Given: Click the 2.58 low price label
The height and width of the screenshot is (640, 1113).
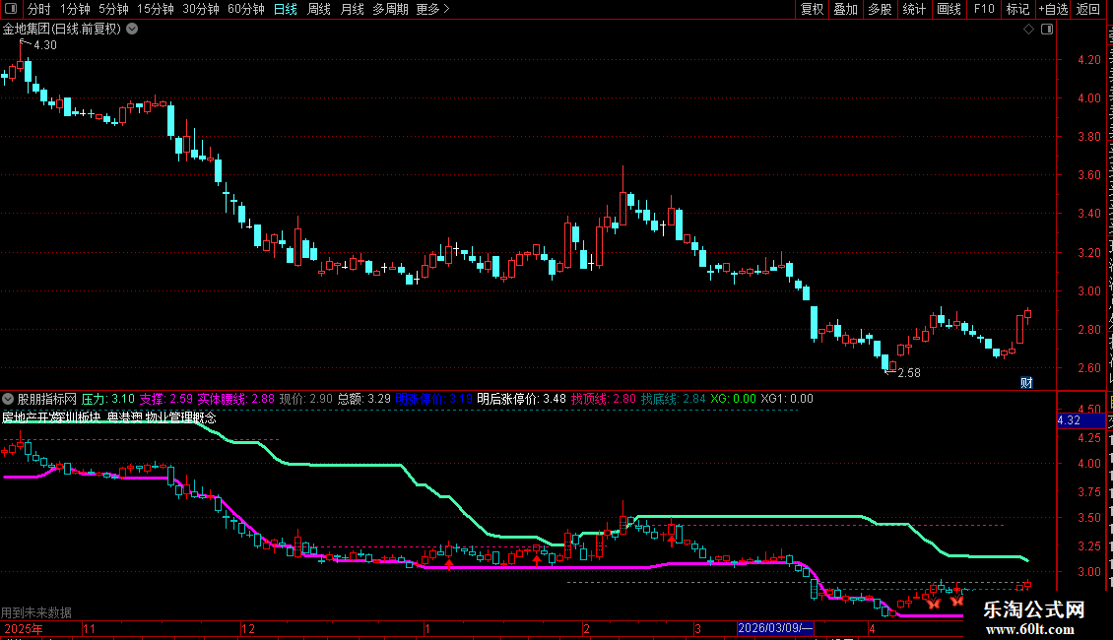Looking at the screenshot, I should 908,372.
